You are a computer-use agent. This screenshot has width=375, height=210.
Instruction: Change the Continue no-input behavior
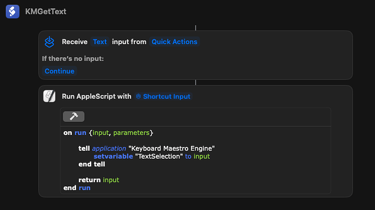[59, 71]
